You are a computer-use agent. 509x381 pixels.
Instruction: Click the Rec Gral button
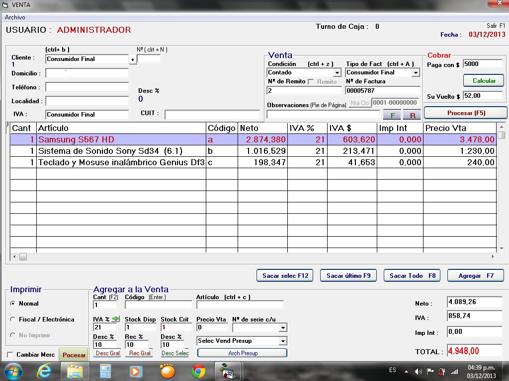tap(140, 353)
